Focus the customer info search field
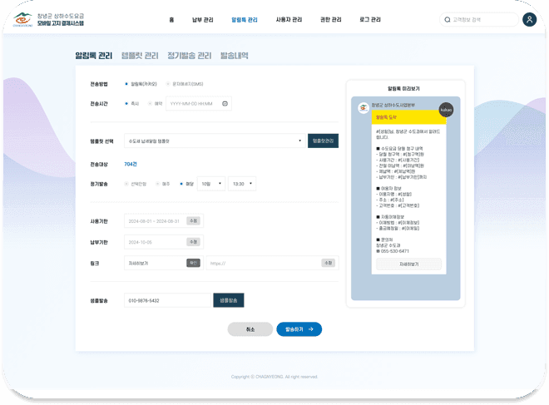The height and width of the screenshot is (405, 549). (x=479, y=20)
